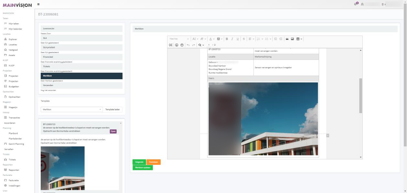Click the editor's vertical scrollbar
Image resolution: width=407 pixels, height=193 pixels.
pos(361,95)
